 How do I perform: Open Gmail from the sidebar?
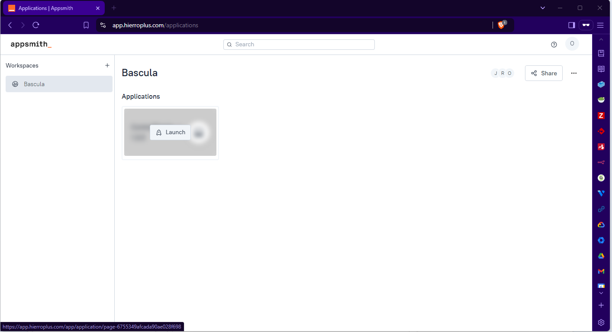[x=601, y=271]
